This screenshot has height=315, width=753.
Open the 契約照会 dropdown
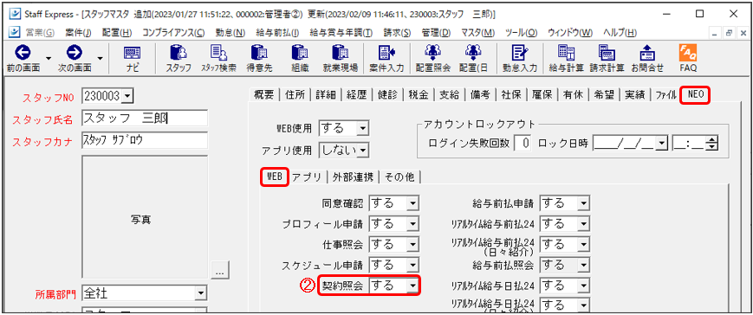(x=412, y=286)
